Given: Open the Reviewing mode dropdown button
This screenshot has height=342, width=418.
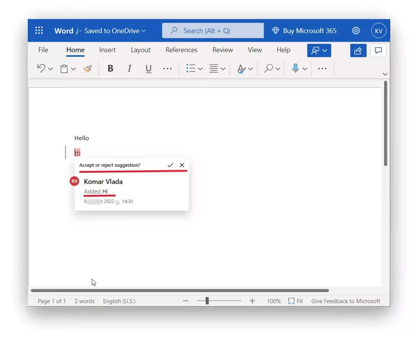Looking at the screenshot, I should [319, 50].
